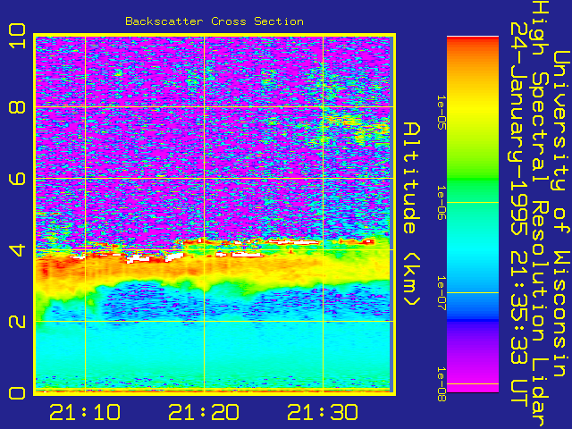Click the "Altitude (km)" axis title

[x=412, y=214]
